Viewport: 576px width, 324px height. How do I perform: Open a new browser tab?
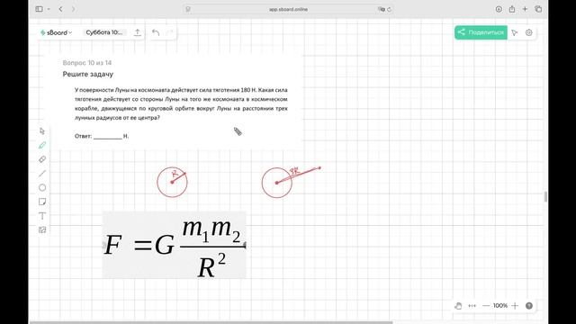point(525,9)
